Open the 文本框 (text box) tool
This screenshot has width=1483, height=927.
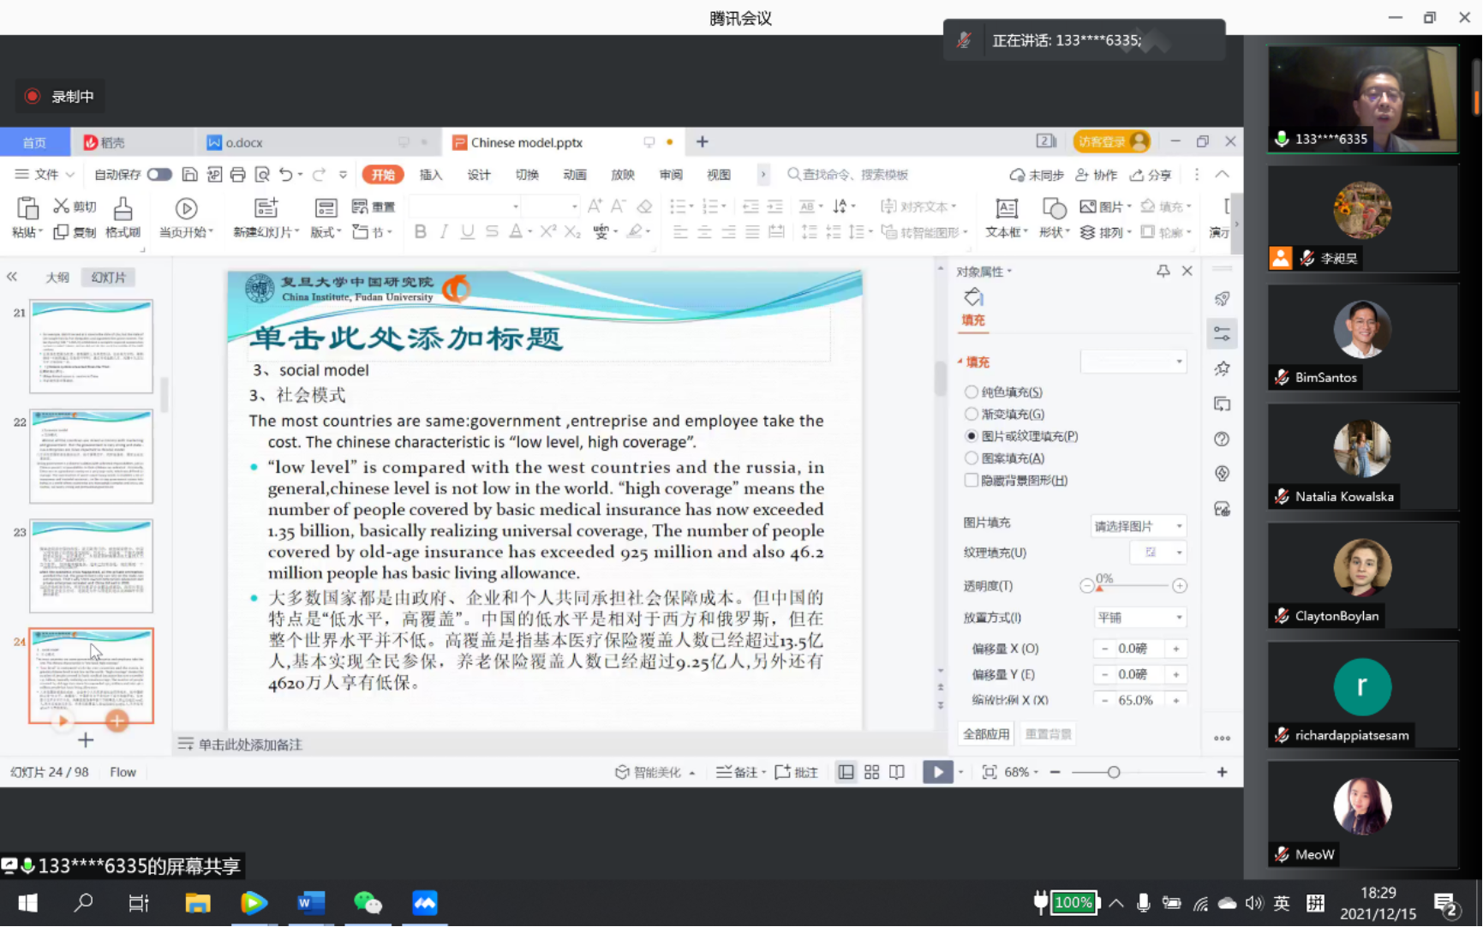[x=1004, y=217]
